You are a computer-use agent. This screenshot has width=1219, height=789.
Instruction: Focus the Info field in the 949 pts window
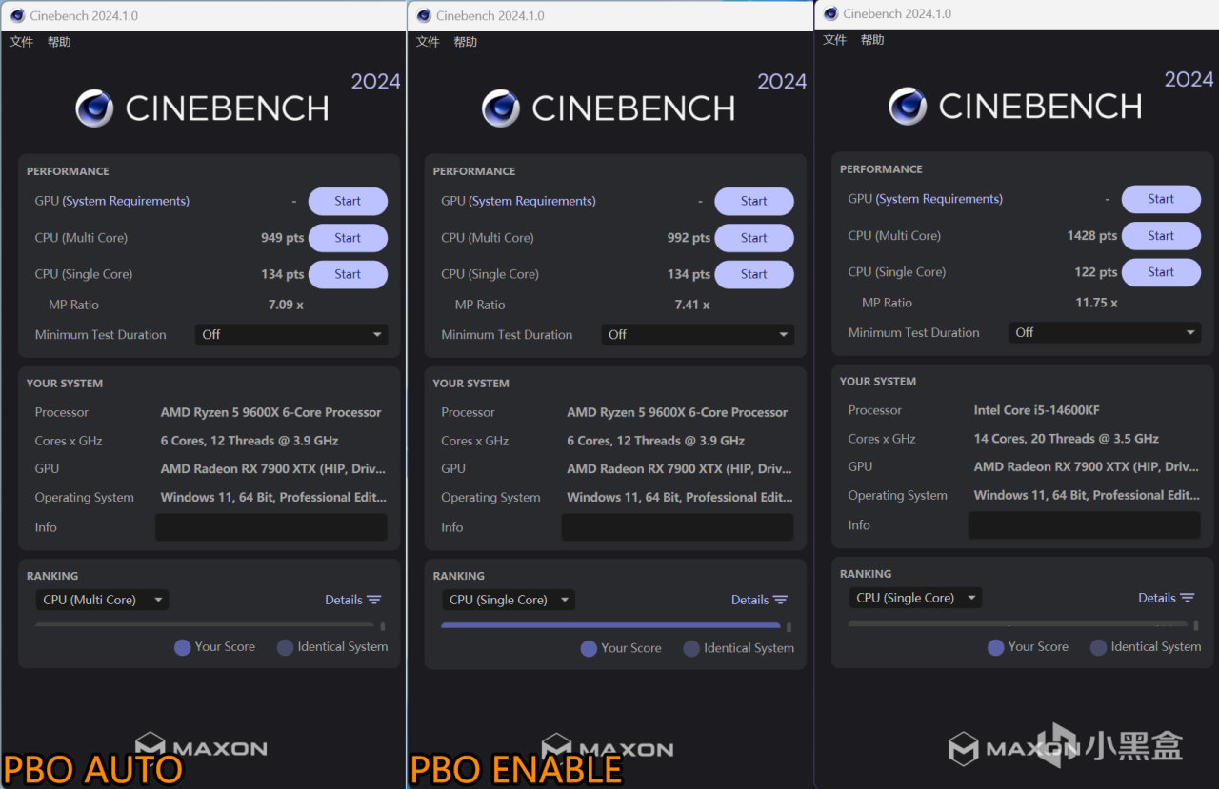coord(271,527)
